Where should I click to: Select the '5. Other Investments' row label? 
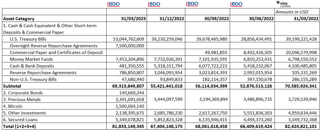point(24,113)
